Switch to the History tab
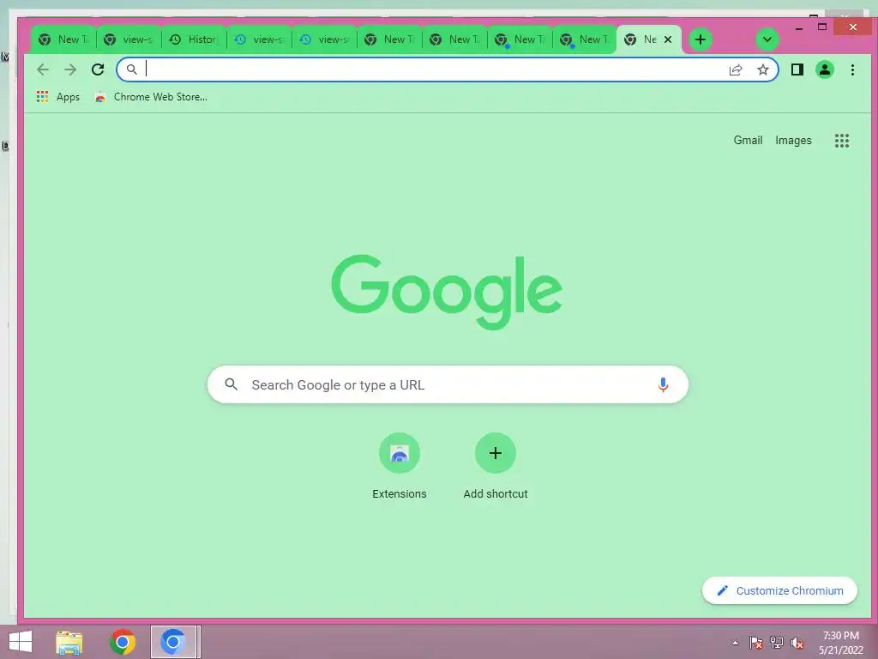 pos(194,39)
